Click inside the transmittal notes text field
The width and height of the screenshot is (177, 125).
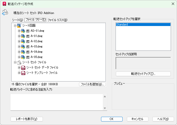[56, 102]
